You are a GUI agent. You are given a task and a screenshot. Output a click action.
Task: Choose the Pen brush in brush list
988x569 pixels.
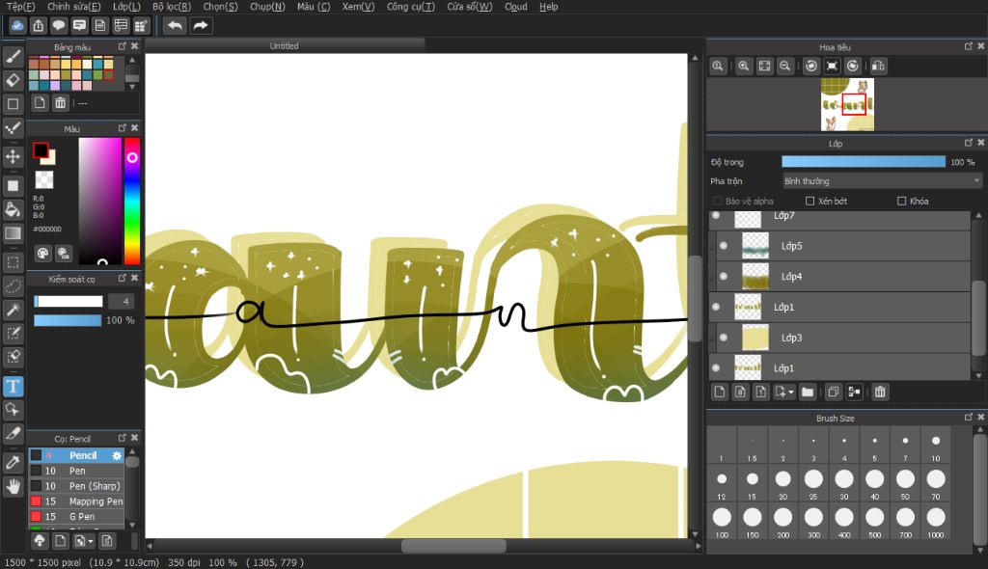[x=76, y=471]
